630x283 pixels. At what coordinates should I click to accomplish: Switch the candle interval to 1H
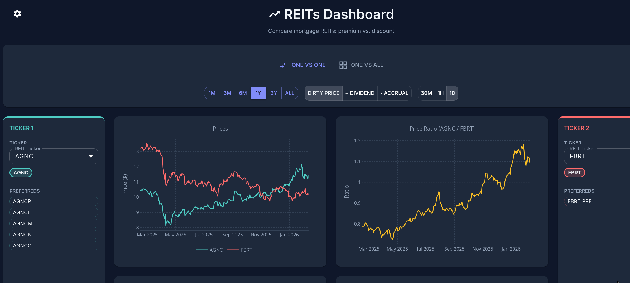(x=441, y=93)
